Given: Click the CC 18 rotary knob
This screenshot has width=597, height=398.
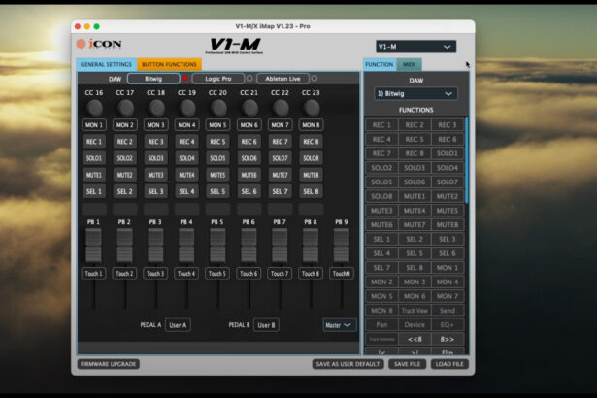Looking at the screenshot, I should click(156, 109).
